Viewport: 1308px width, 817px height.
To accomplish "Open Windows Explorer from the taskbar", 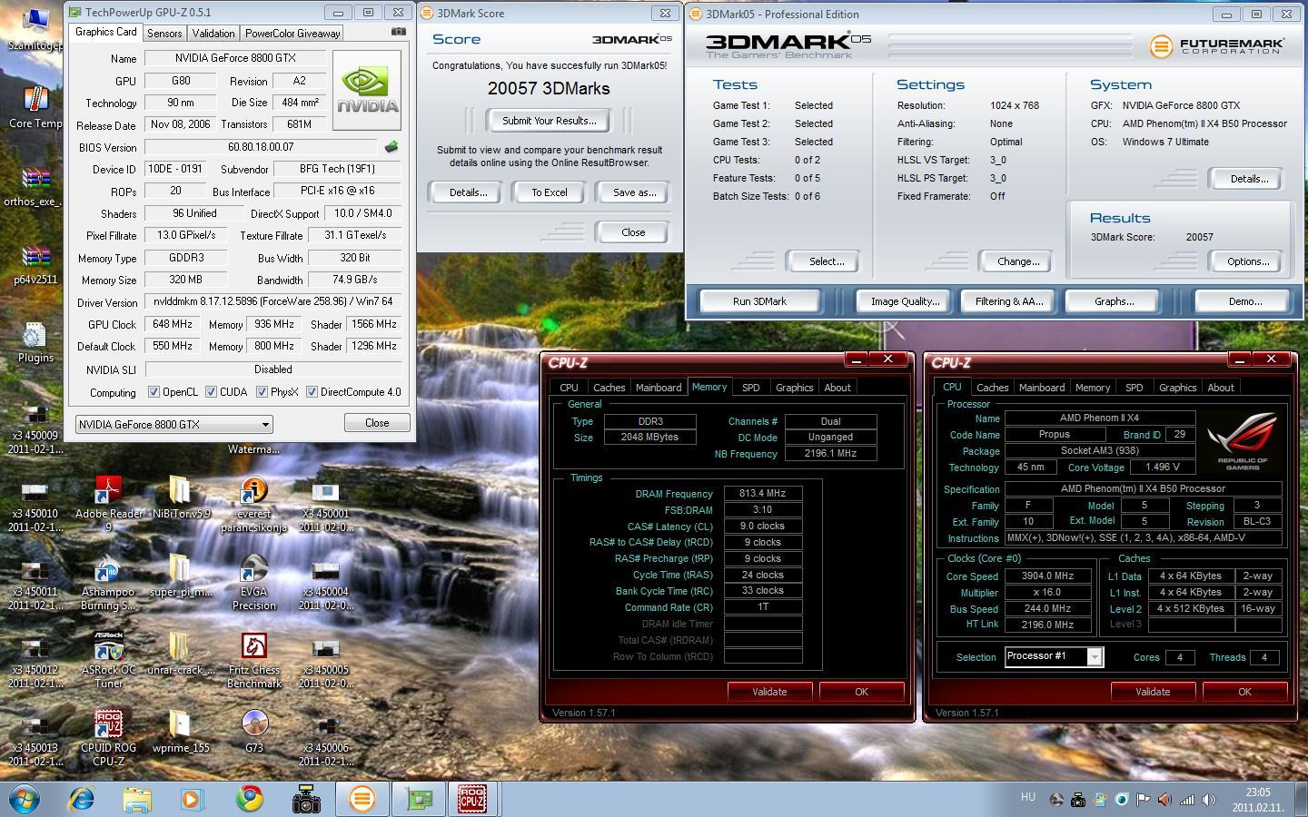I will (x=137, y=799).
